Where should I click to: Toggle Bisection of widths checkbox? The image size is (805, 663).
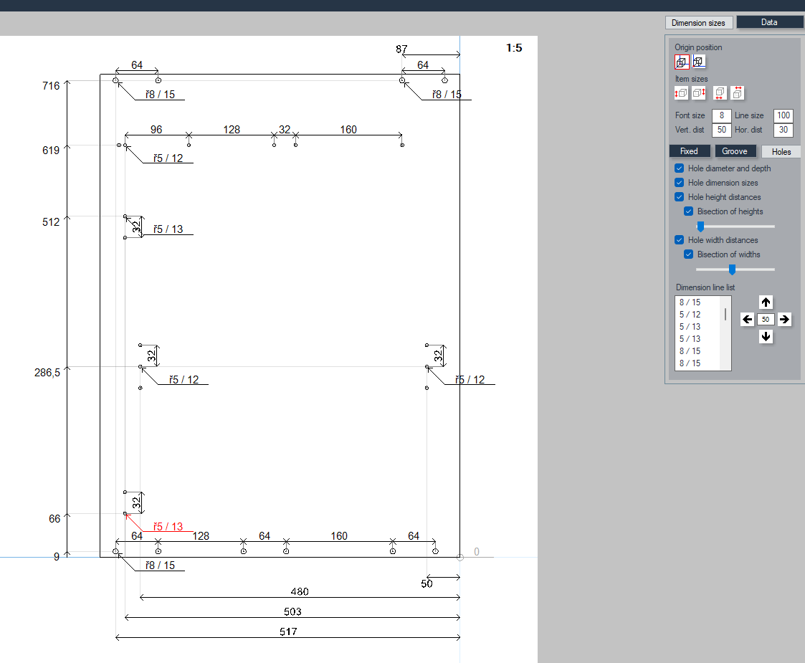[688, 254]
